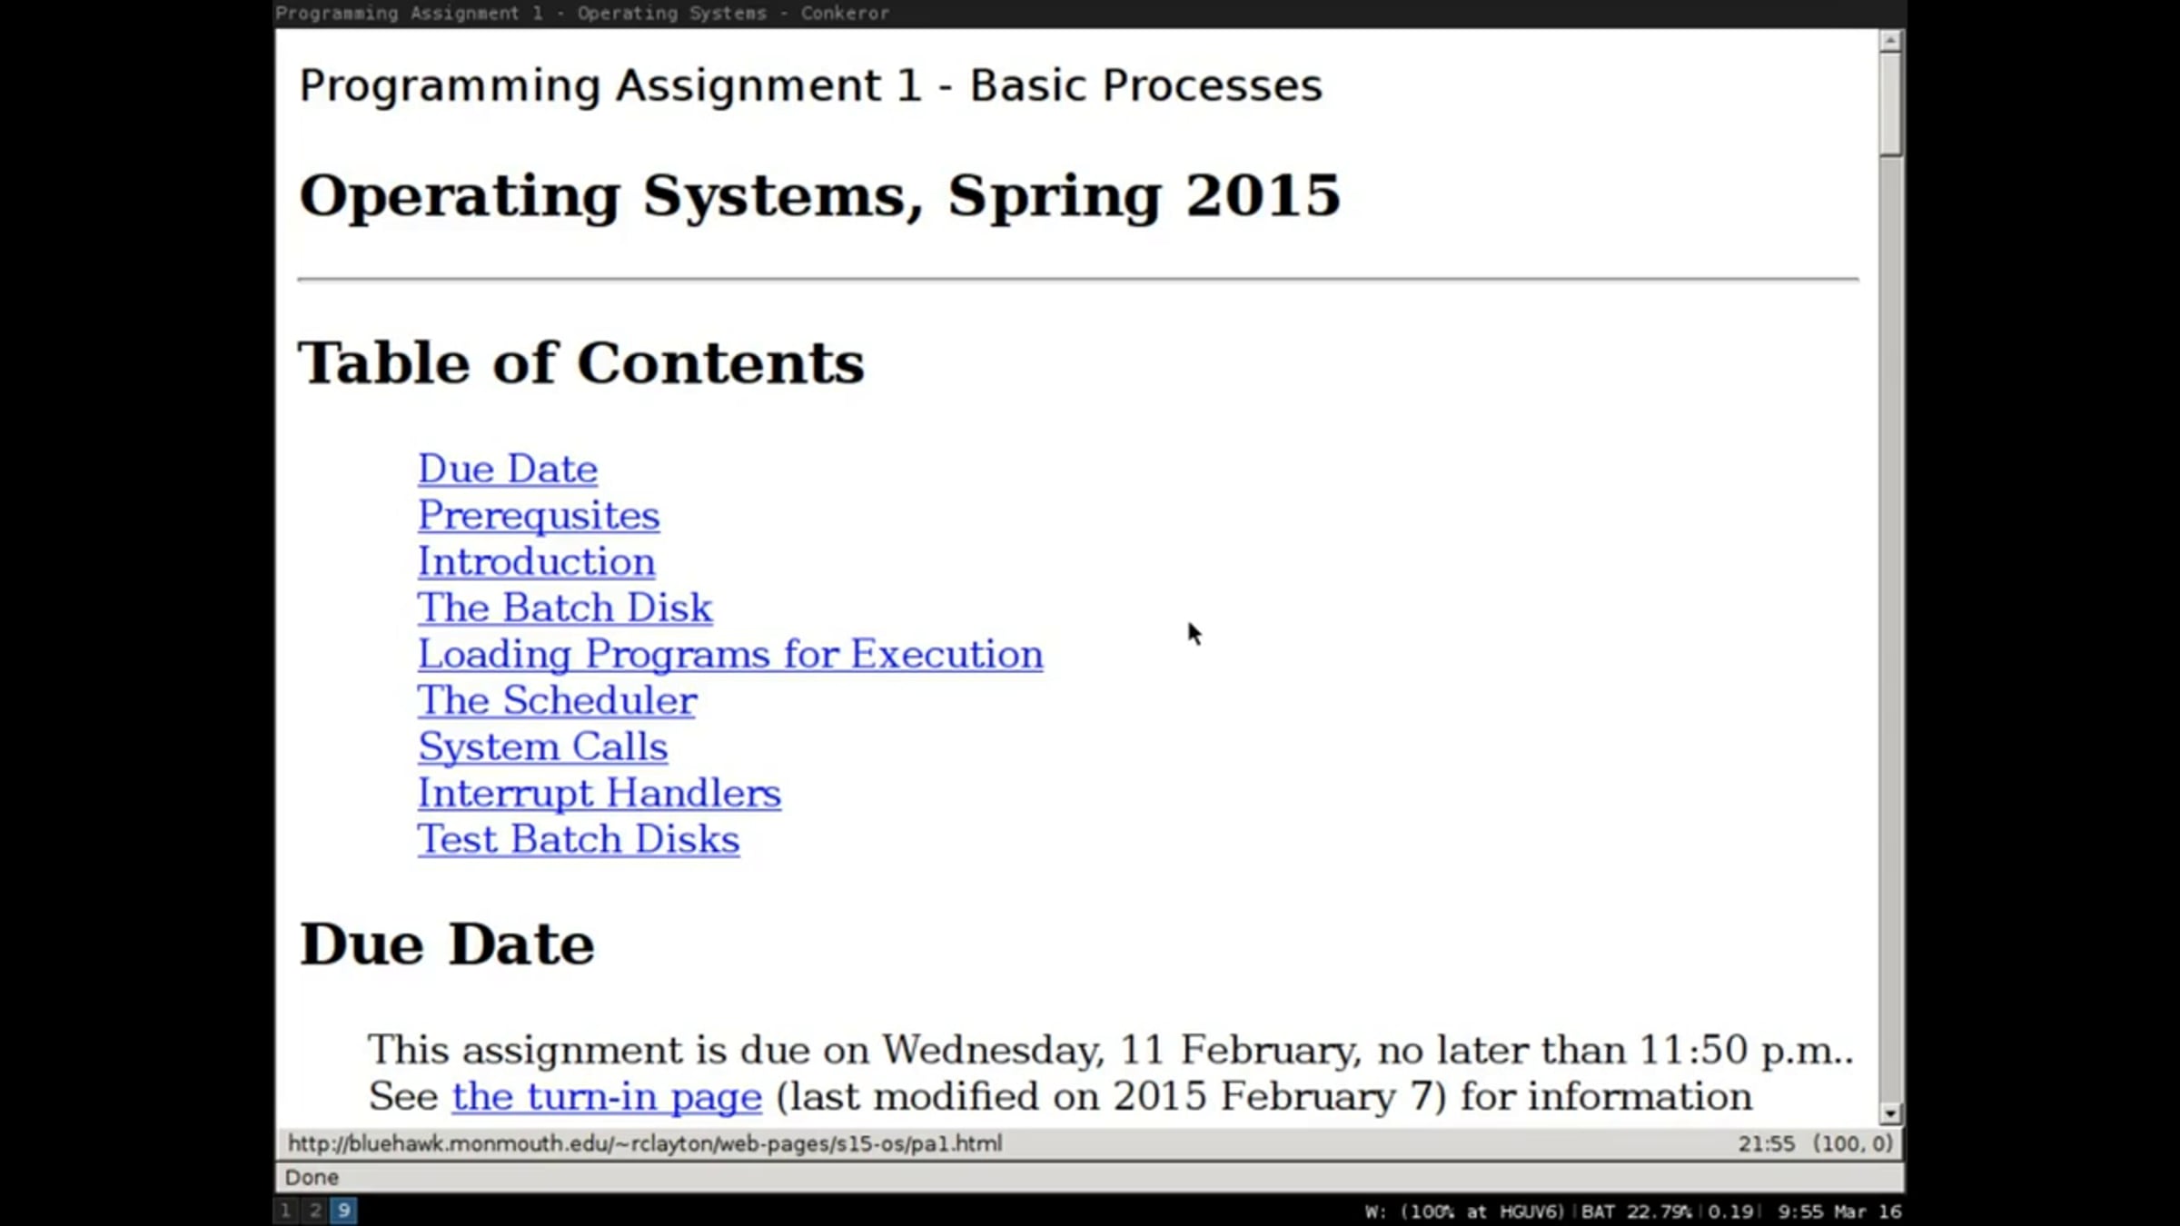Click the URL in the mode line

[x=645, y=1143]
